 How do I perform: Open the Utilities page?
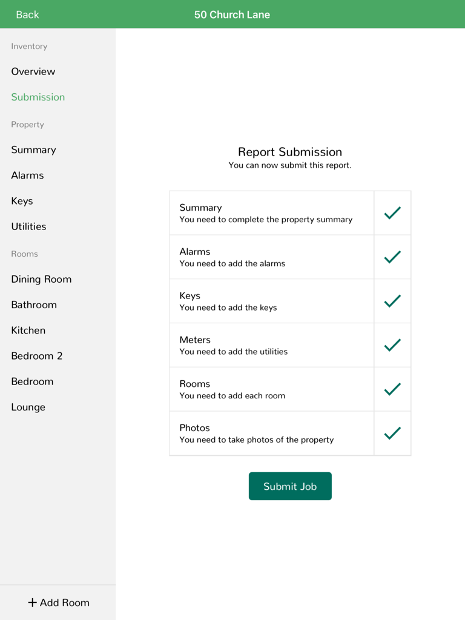coord(28,226)
